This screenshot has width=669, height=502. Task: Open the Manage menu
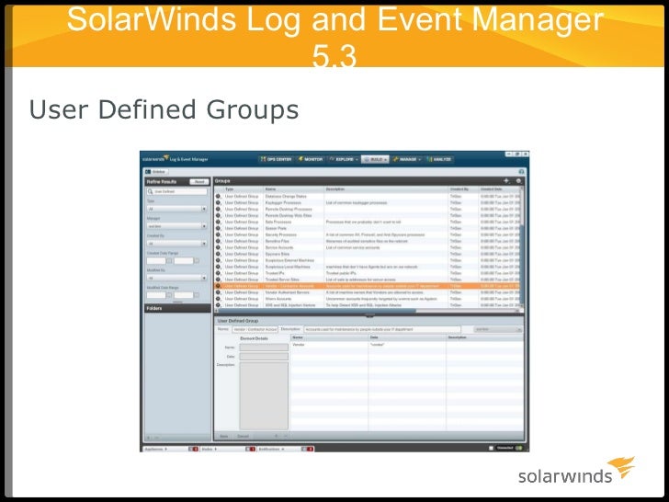pos(407,159)
